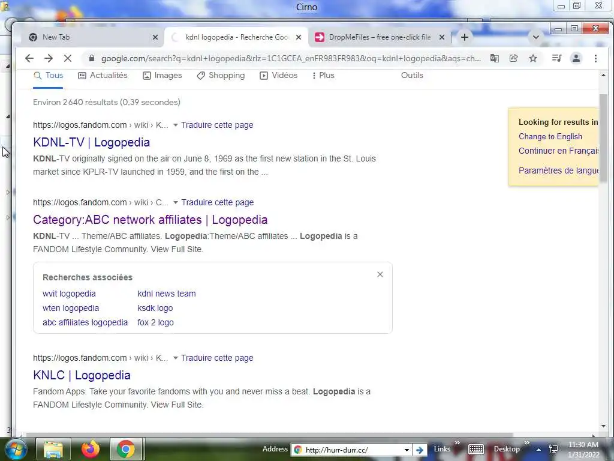The width and height of the screenshot is (614, 461).
Task: Open the media control icon
Action: click(x=557, y=58)
